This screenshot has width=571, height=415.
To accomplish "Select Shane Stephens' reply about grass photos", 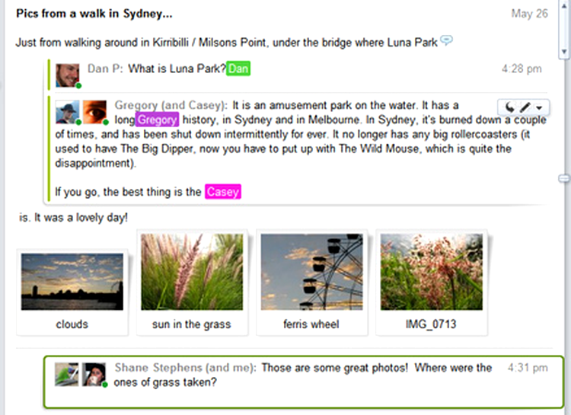I will pos(304,381).
